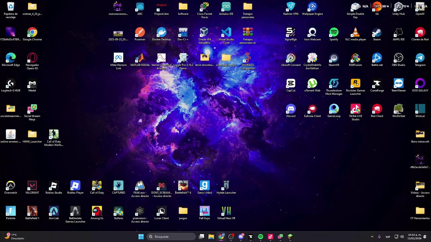Click the Among Us desktop icon
The height and width of the screenshot is (242, 431).
pos(97,211)
